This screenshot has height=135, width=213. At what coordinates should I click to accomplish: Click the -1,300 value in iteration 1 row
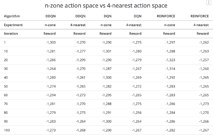click(x=51, y=43)
